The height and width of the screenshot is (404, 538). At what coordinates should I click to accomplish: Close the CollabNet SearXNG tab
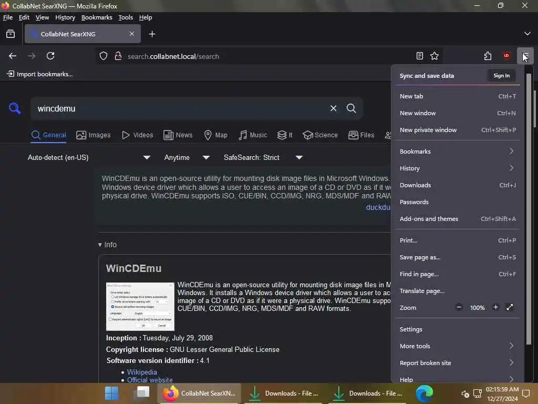point(132,34)
